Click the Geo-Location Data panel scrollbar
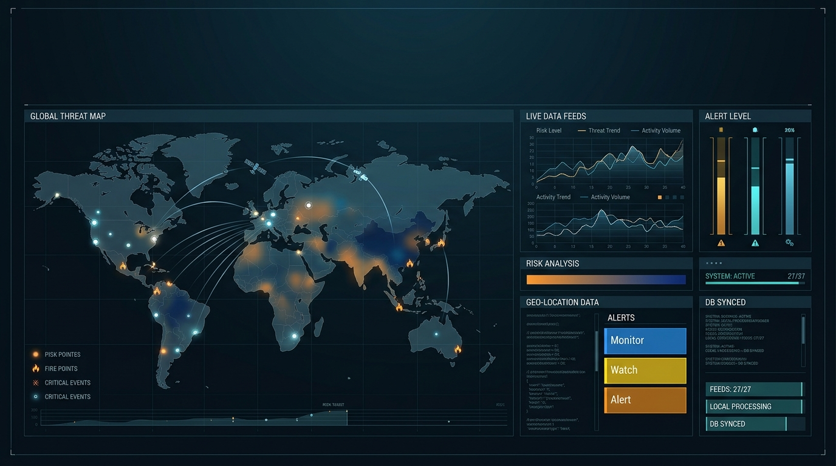Screen dimensions: 836x466 [x=597, y=352]
